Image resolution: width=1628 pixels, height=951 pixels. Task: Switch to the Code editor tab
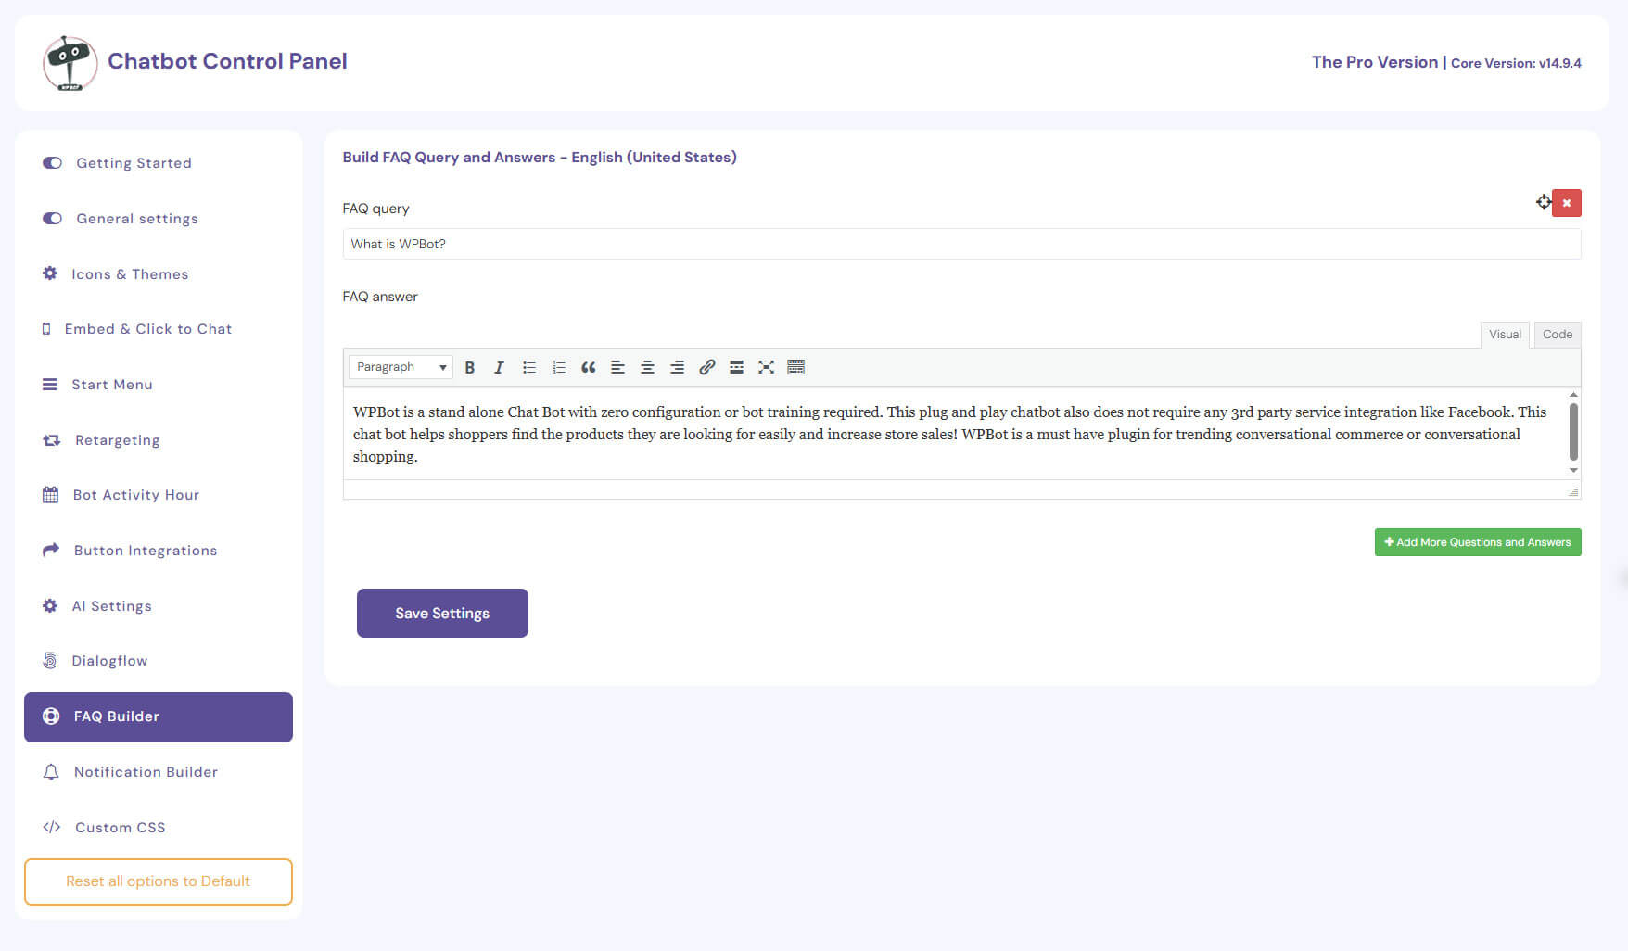click(x=1557, y=335)
